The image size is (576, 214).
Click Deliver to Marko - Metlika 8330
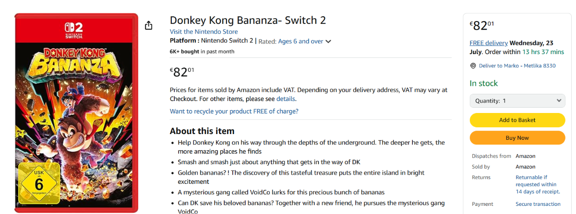(517, 66)
